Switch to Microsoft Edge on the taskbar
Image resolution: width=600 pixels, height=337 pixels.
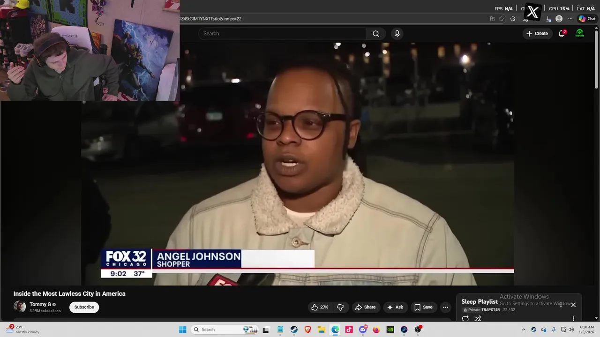pyautogui.click(x=335, y=330)
